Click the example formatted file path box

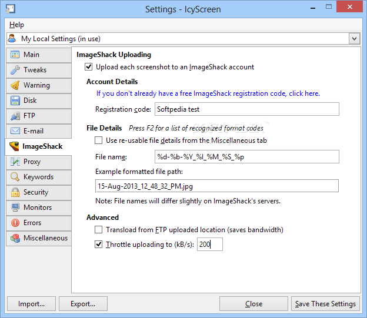click(x=217, y=186)
